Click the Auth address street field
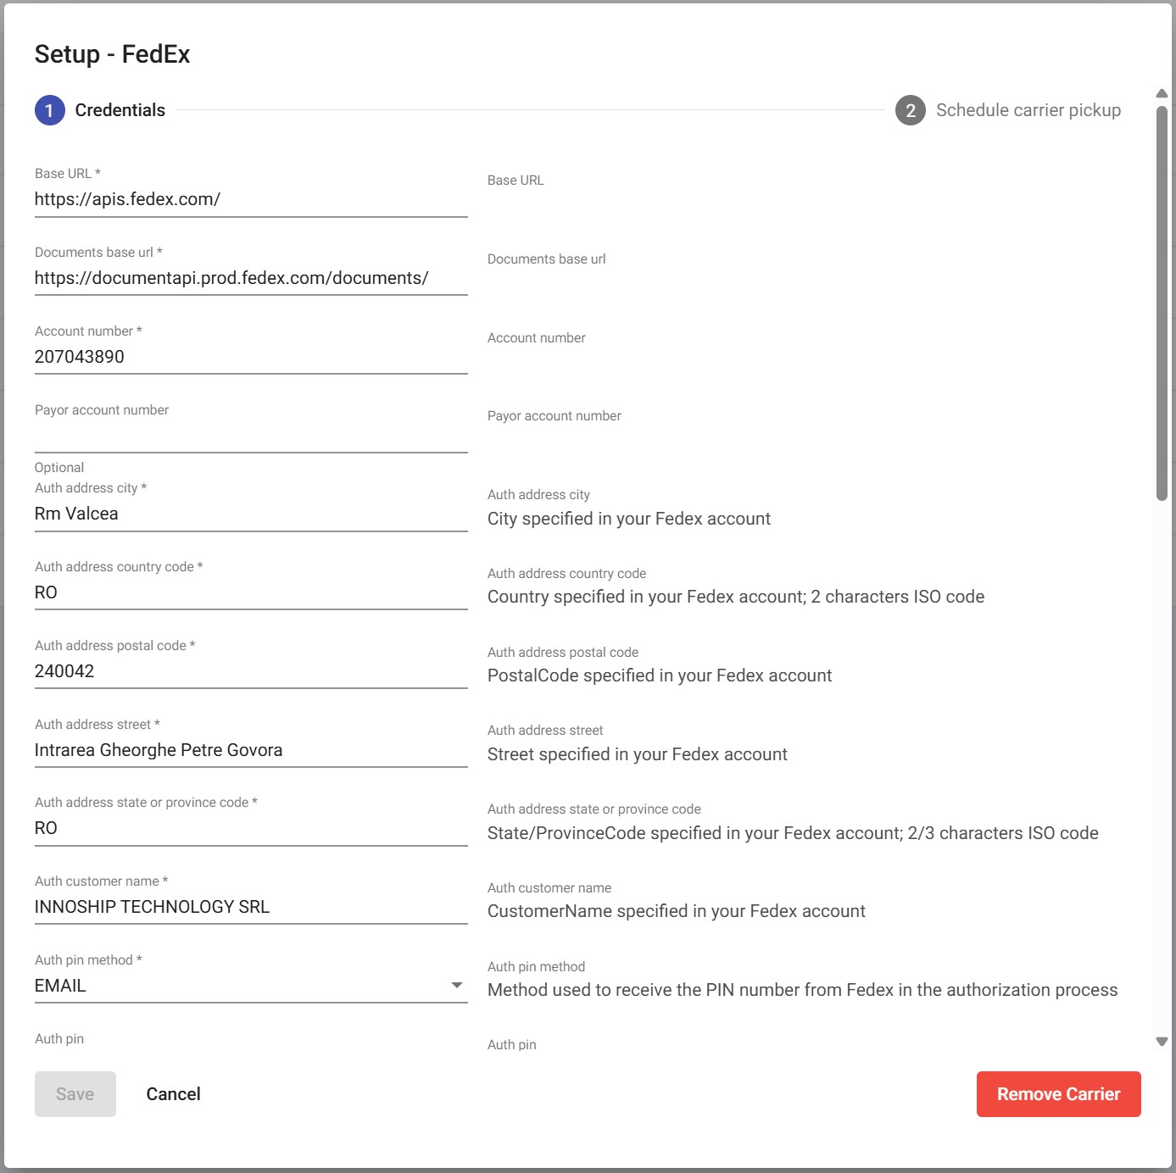The width and height of the screenshot is (1176, 1173). pyautogui.click(x=251, y=750)
